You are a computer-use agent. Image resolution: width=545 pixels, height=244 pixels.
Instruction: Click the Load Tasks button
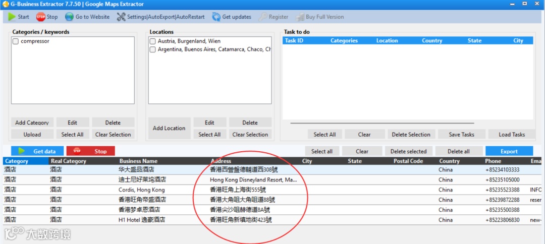(x=512, y=134)
